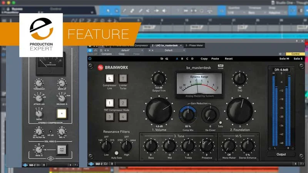Viewport: 308px width, 173px height.
Task: Toggle the SSL compressor IN button
Action: pos(62,113)
